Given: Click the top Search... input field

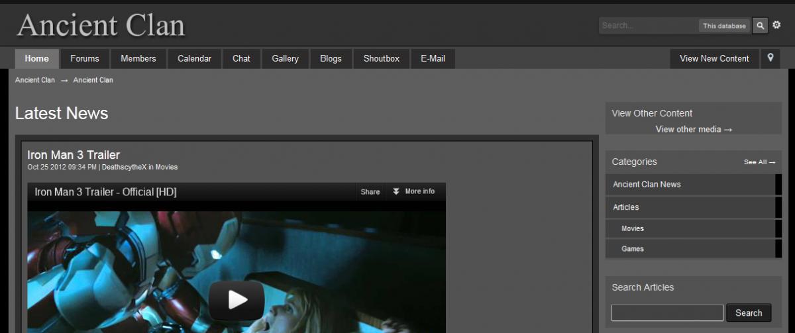Looking at the screenshot, I should click(649, 26).
